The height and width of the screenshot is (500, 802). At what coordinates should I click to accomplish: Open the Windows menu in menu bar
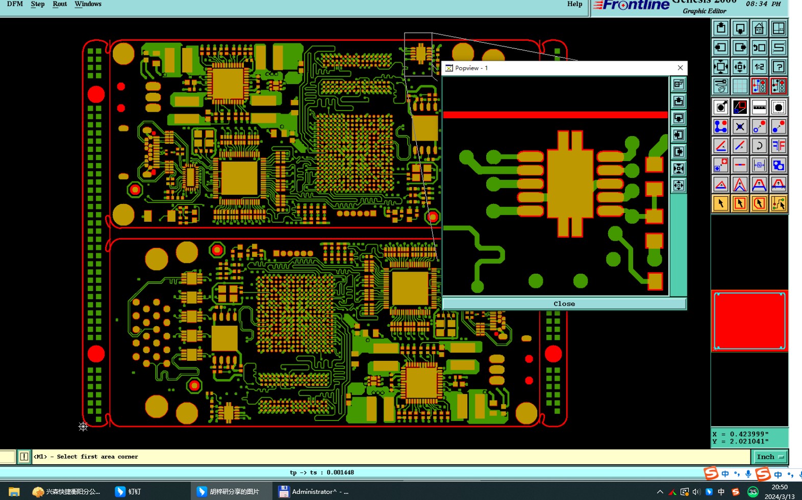click(88, 4)
